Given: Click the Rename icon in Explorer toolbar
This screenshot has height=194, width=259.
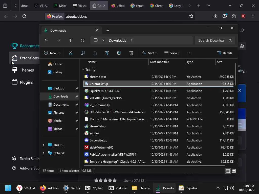Looking at the screenshot, I should (107, 53).
